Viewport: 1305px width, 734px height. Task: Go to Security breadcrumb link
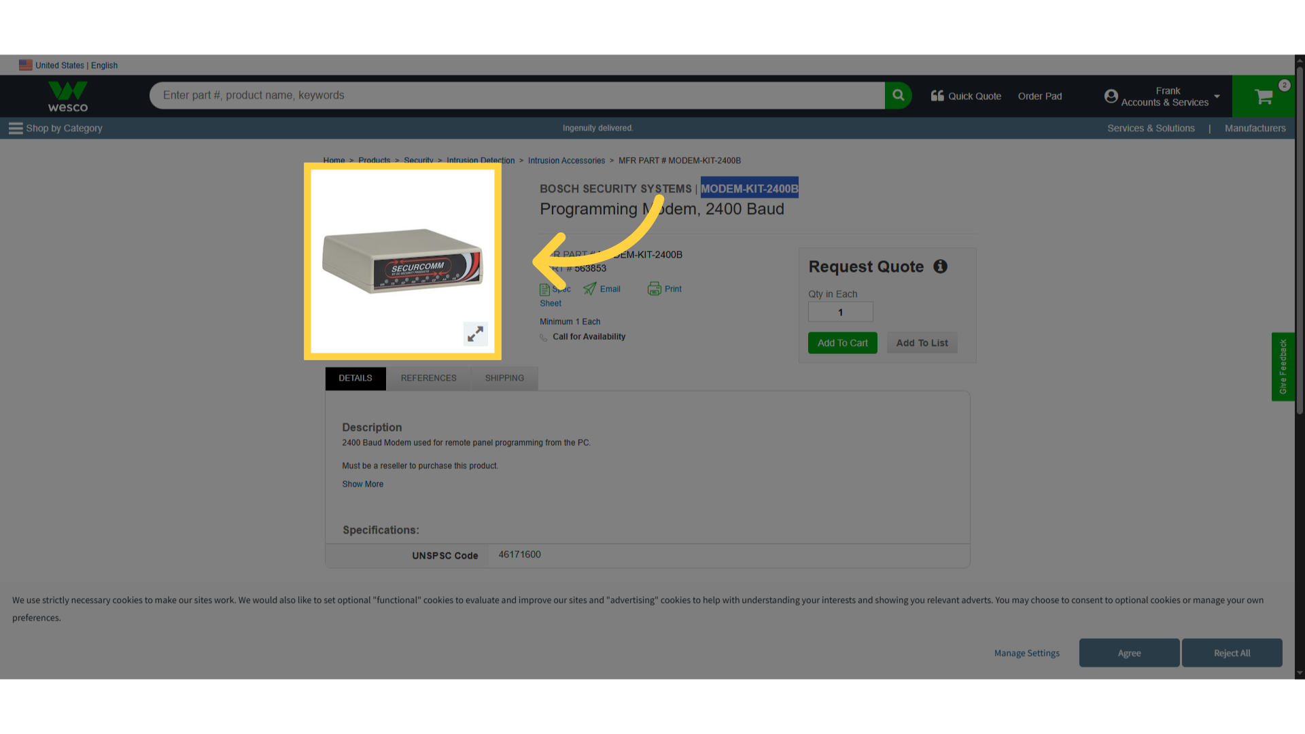(x=419, y=161)
